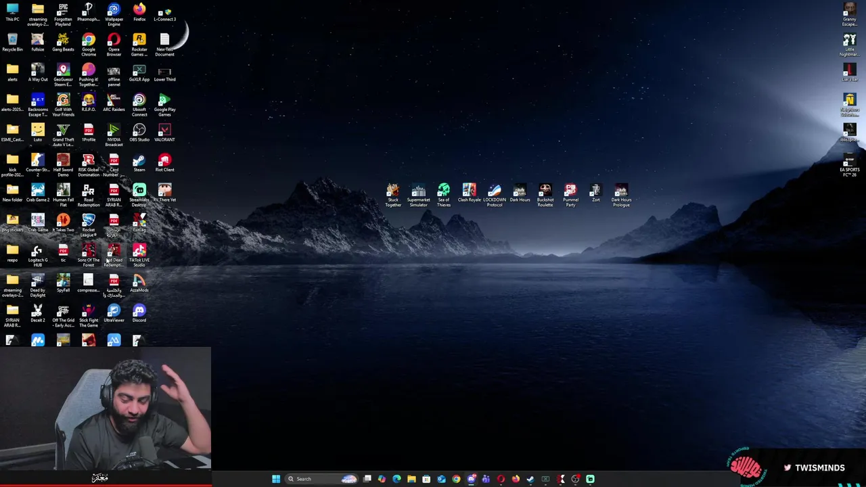Open the Recycle Bin

click(x=12, y=43)
